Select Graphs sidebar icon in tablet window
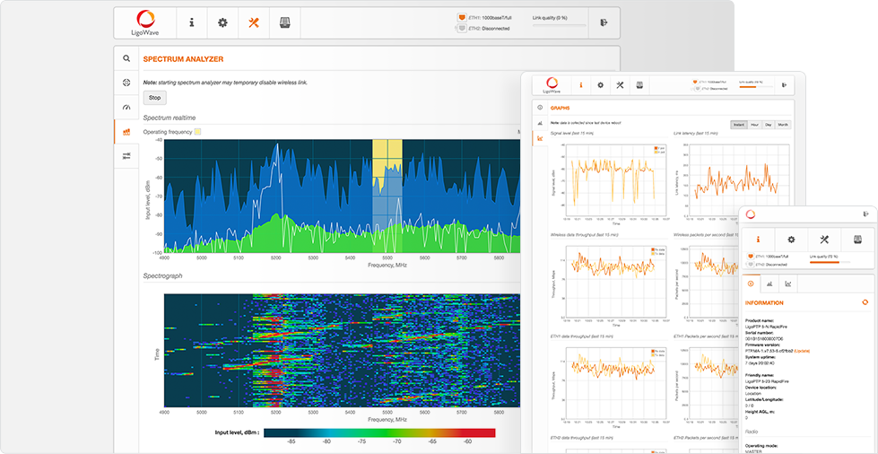This screenshot has height=454, width=878. point(540,138)
